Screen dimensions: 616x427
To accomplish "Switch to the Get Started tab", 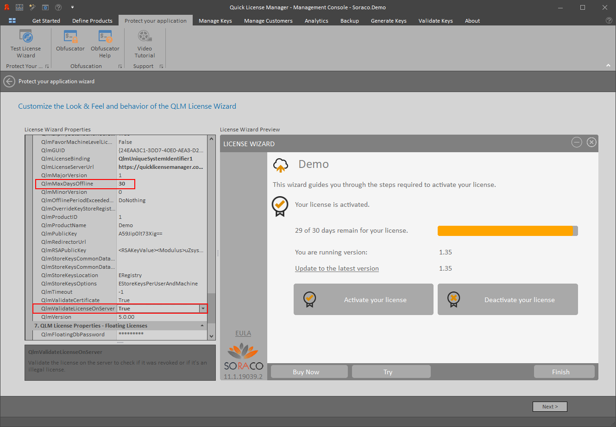I will tap(46, 21).
